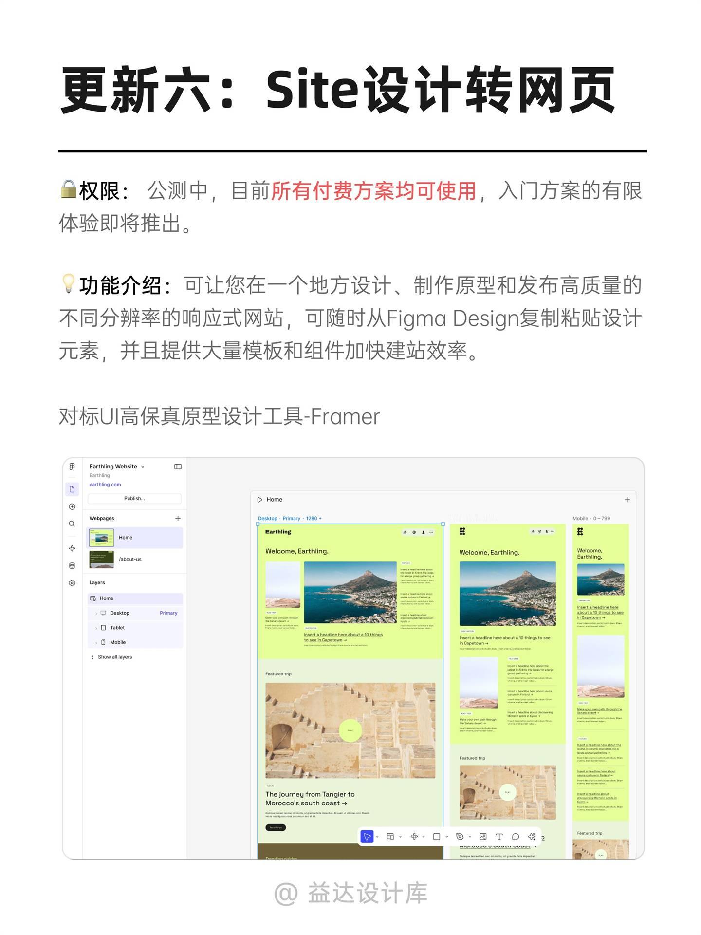
Task: Click the Welcome, Earthling heading in Desktop
Action: pyautogui.click(x=297, y=551)
